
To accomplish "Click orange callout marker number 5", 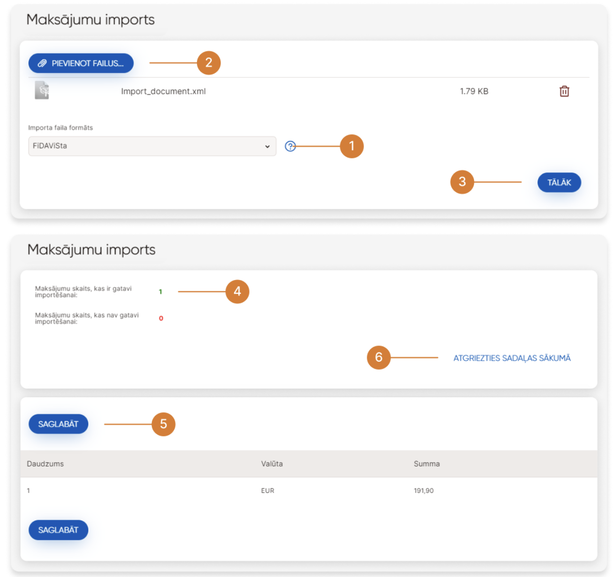I will (x=163, y=424).
